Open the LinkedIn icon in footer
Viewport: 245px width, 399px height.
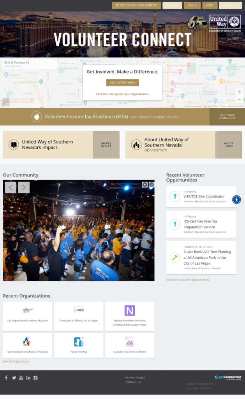click(x=28, y=378)
